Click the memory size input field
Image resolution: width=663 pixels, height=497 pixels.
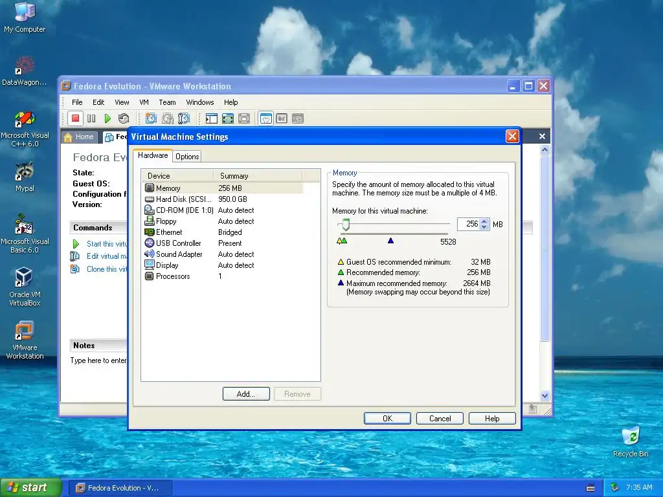point(469,224)
